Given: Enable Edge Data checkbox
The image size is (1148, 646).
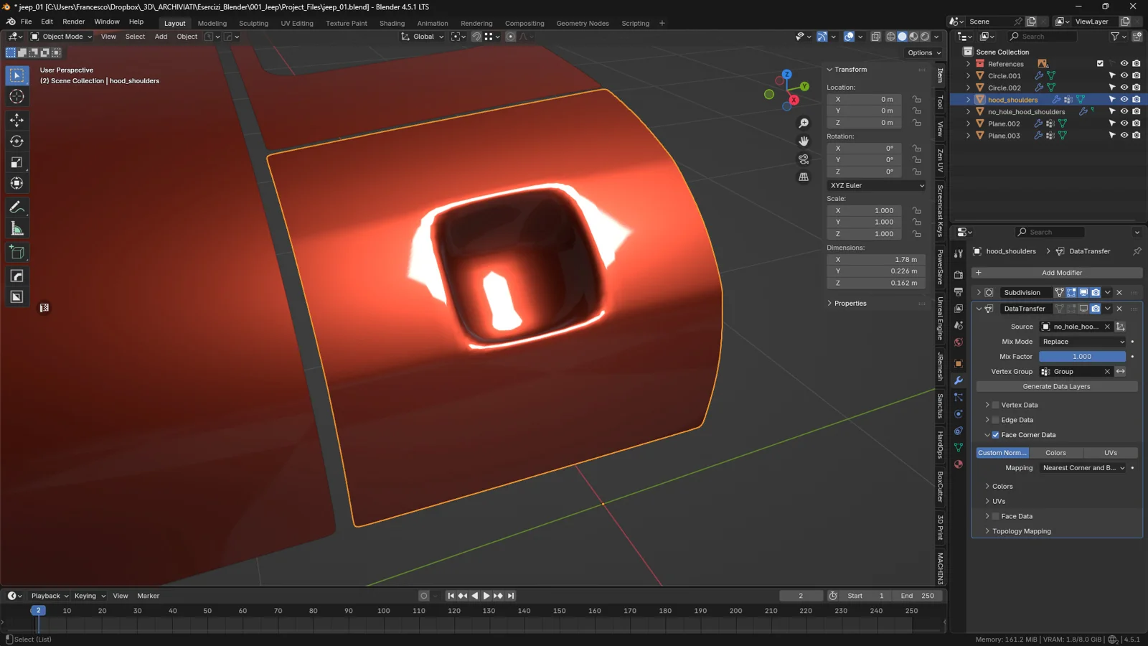Looking at the screenshot, I should 996,420.
